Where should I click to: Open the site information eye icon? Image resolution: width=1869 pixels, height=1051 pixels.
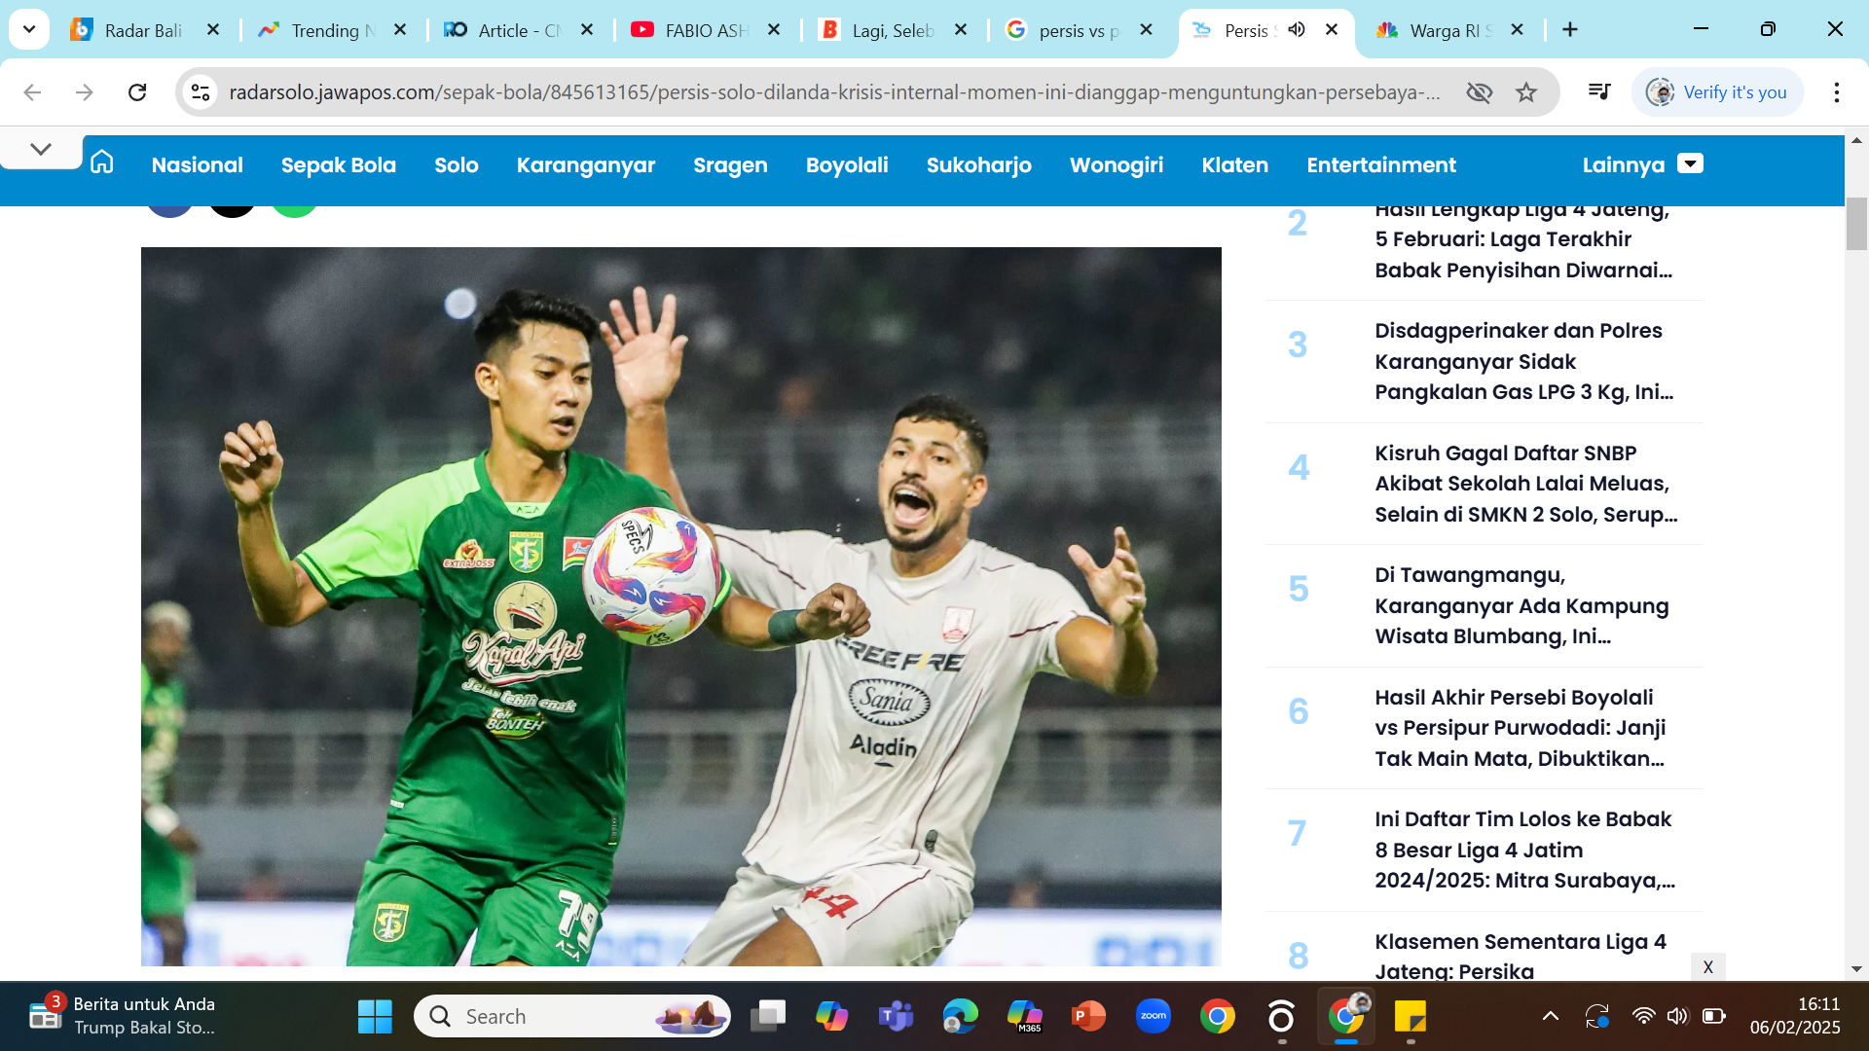click(x=1480, y=92)
